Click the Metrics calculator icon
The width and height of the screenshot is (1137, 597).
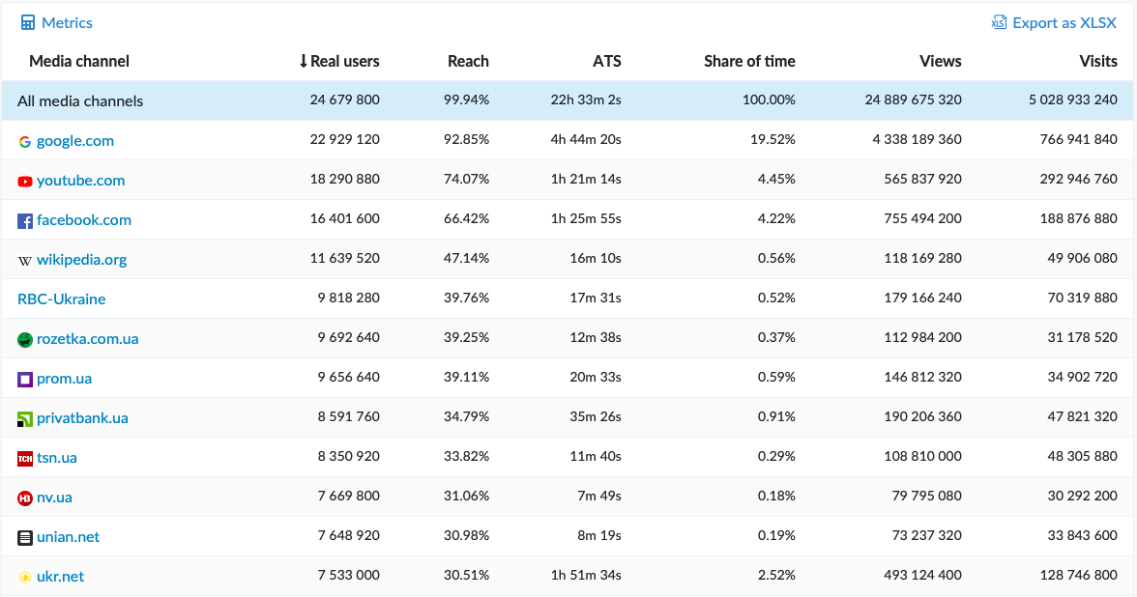tap(28, 23)
